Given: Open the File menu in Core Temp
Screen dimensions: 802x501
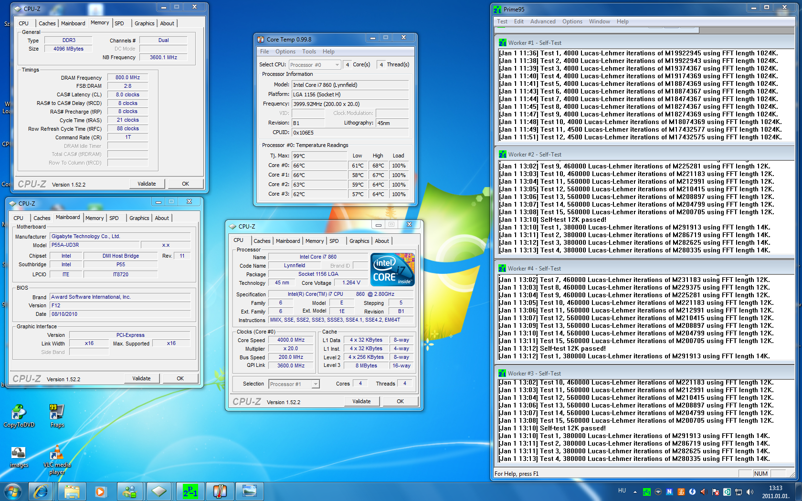Looking at the screenshot, I should pos(264,52).
